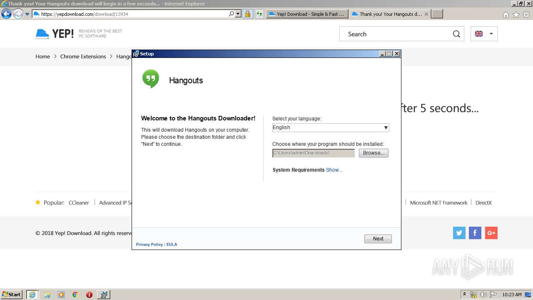Click the Yep! logo
The image size is (533, 300).
[55, 34]
